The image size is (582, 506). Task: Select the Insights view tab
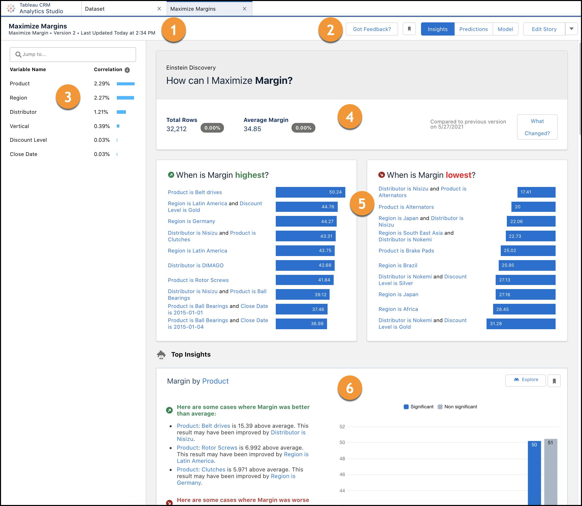[x=438, y=29]
